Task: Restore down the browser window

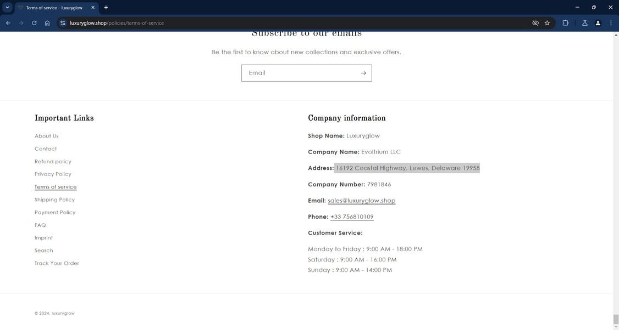Action: click(x=594, y=8)
